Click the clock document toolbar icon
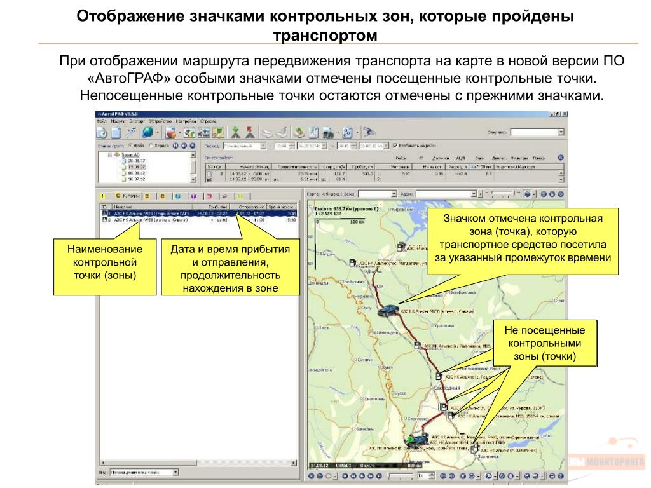The image size is (651, 488). (x=102, y=133)
